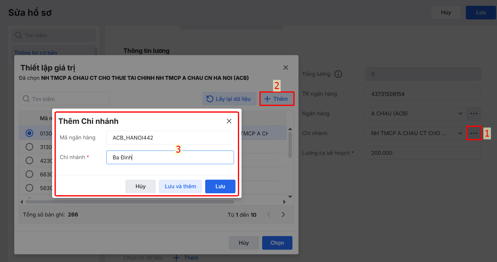Open the Chi nhánh three-dots options
Image resolution: width=497 pixels, height=262 pixels.
tap(474, 133)
